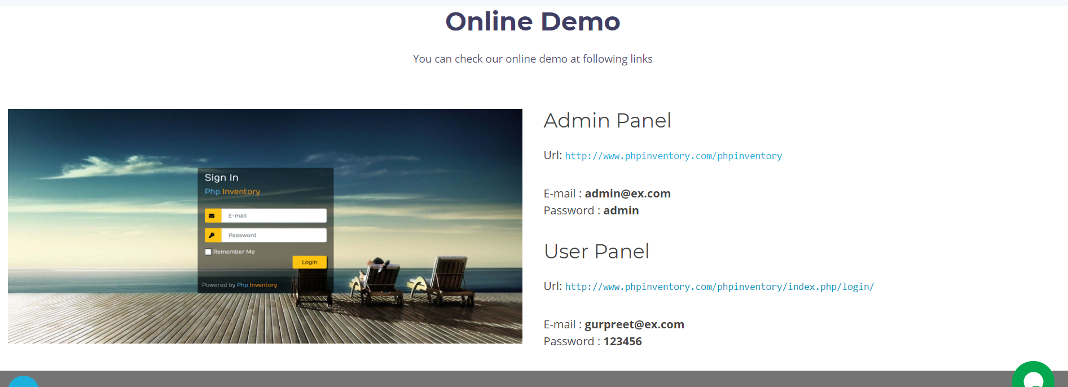The height and width of the screenshot is (387, 1068).
Task: Open the Admin Panel demo URL link
Action: (x=674, y=156)
